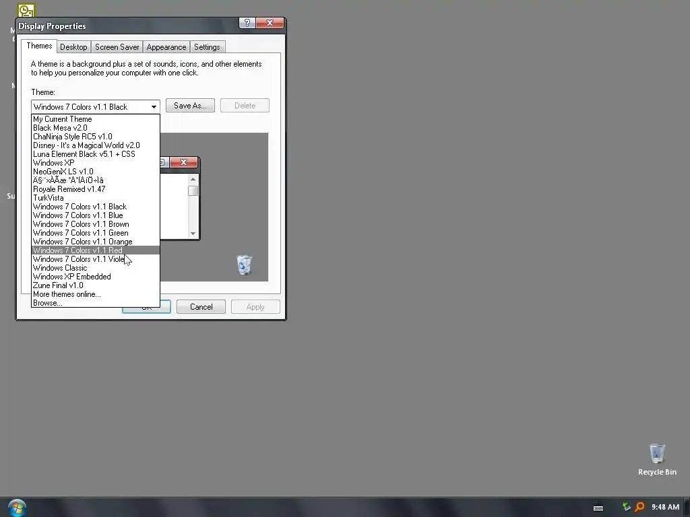The image size is (690, 517).
Task: Select My Current Theme from list
Action: [x=96, y=119]
